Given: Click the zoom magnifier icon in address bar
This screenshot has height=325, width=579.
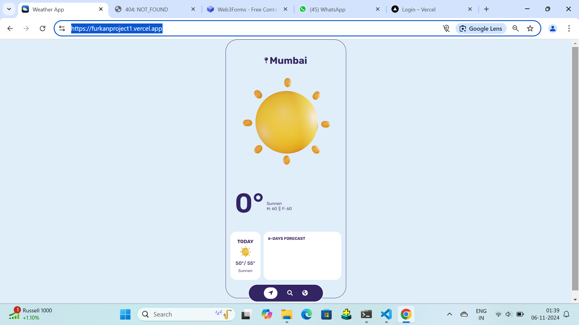Looking at the screenshot, I should click(x=516, y=29).
